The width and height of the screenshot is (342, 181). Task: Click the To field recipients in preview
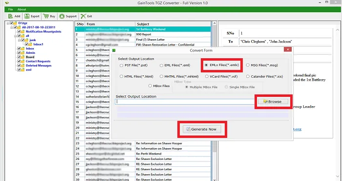pos(266,42)
